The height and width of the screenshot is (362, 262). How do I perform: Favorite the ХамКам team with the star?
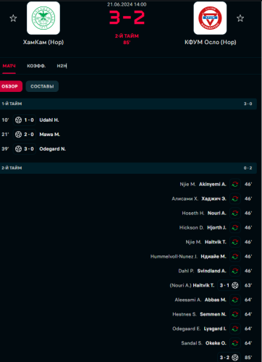(x=13, y=18)
